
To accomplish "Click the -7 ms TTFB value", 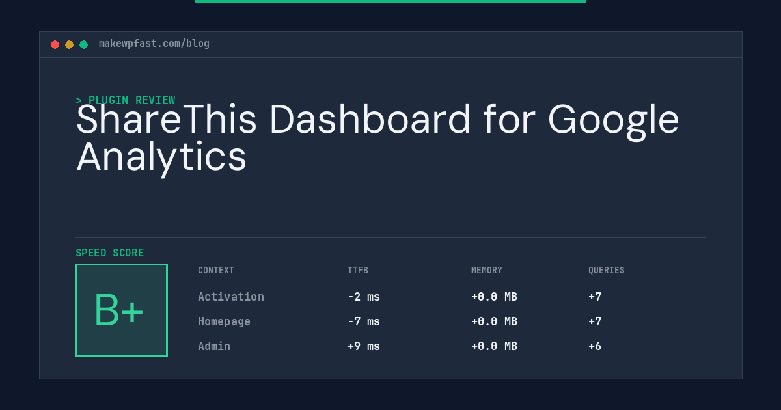I will (364, 321).
